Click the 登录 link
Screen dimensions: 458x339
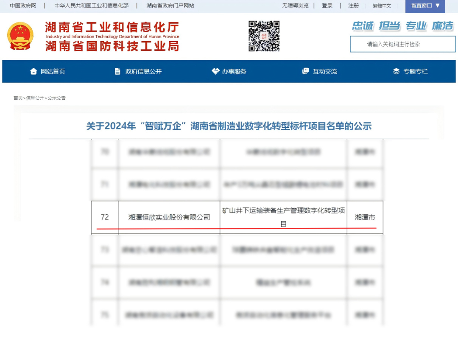(x=327, y=6)
